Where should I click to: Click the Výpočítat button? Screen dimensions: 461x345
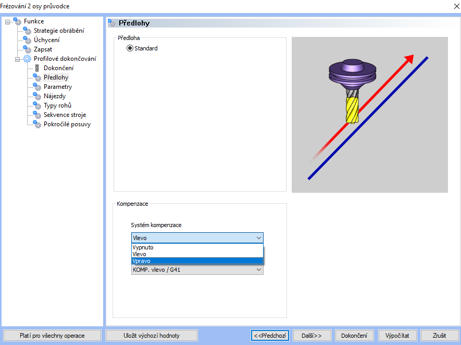pyautogui.click(x=397, y=335)
